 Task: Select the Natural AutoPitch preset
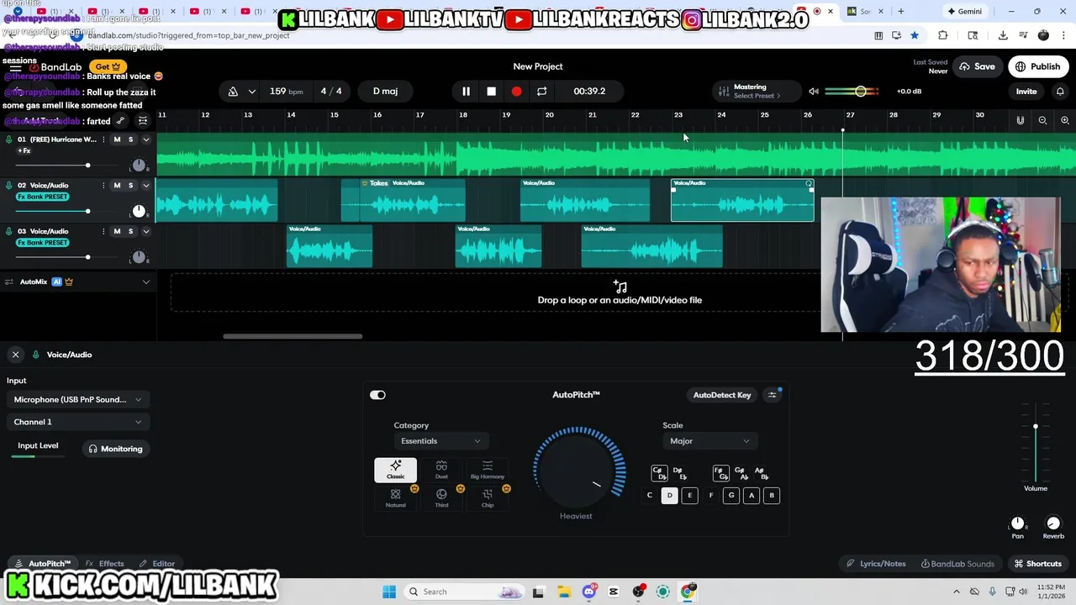(x=395, y=498)
